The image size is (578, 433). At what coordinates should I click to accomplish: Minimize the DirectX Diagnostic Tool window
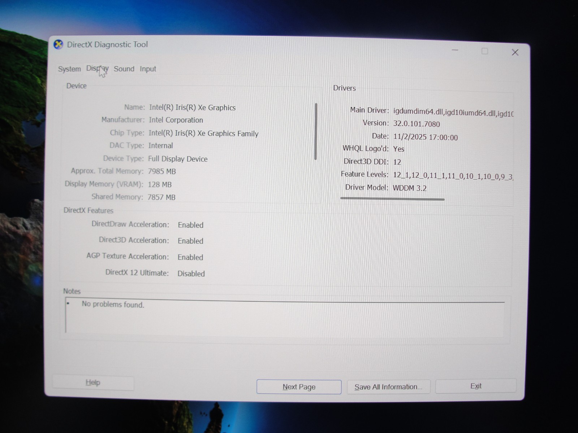455,50
